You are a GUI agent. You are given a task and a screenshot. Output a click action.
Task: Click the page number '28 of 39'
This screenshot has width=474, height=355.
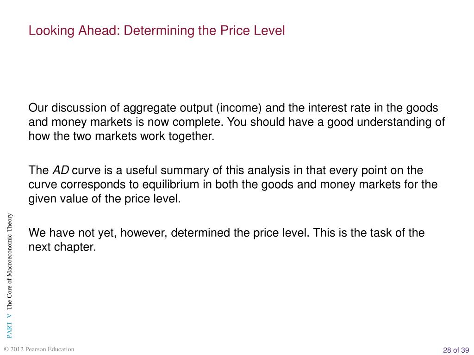456,350
